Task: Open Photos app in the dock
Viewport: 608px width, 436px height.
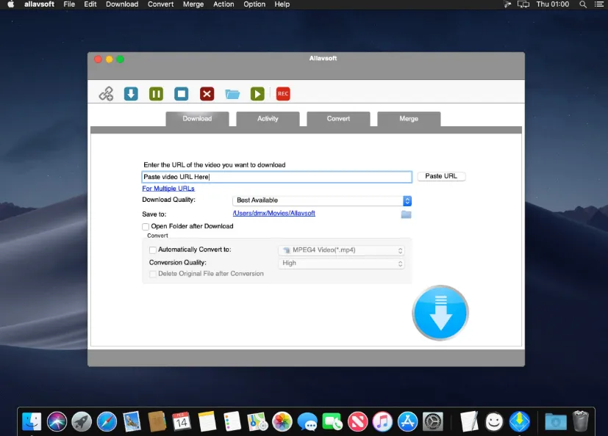Action: [282, 421]
